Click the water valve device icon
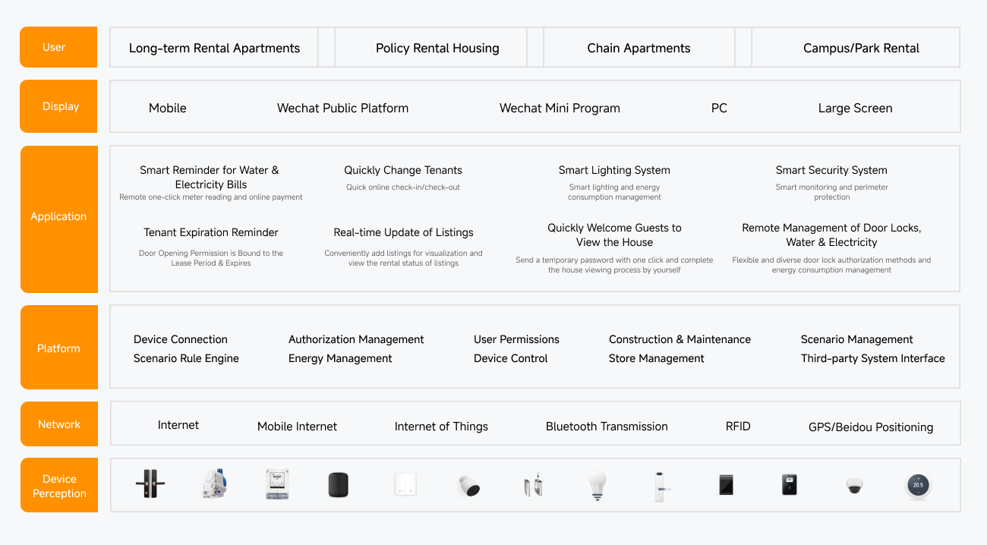Viewport: 987px width, 545px height. pos(213,484)
